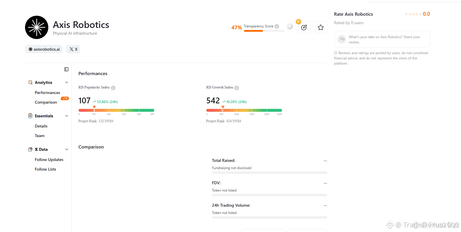Collapse the sidebar using the panel icon
The width and height of the screenshot is (461, 232).
66,69
